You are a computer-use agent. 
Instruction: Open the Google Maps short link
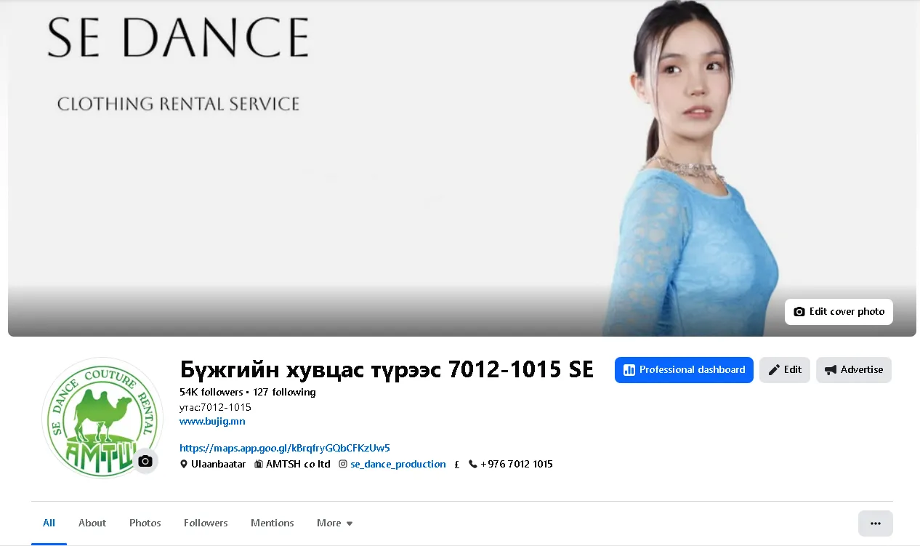284,448
